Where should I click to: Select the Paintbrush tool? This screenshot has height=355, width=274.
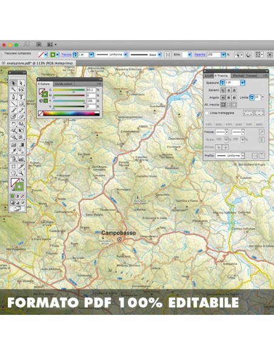[x=13, y=110]
